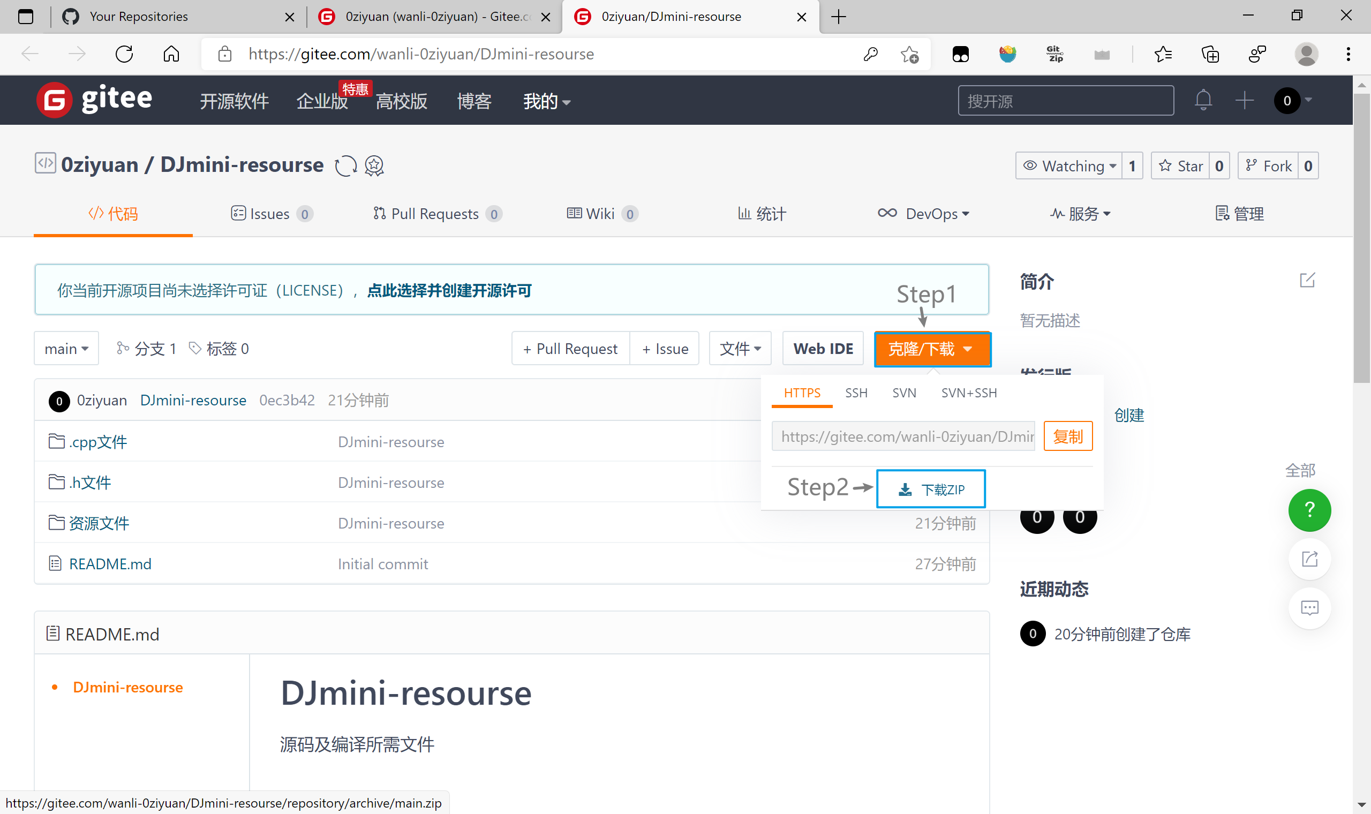Click the 复制 copy URL button

[1068, 436]
